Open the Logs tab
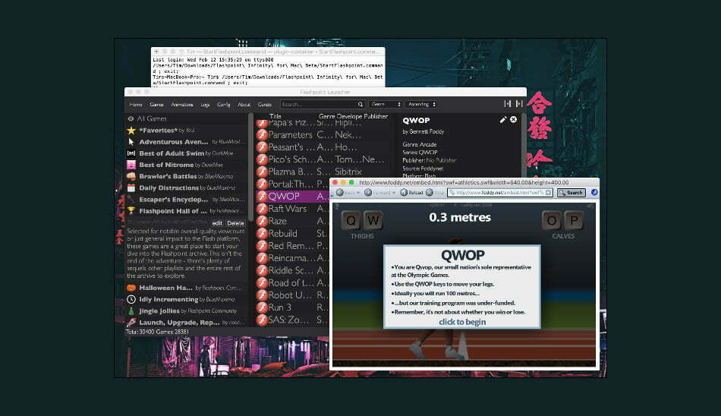 pos(205,105)
